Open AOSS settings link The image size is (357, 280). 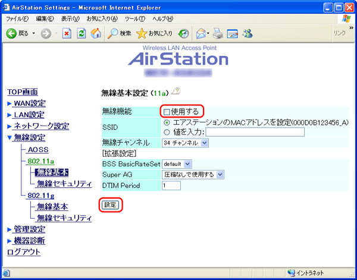[38, 150]
